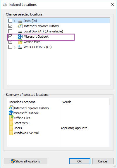Click the Cancel button

point(103,161)
